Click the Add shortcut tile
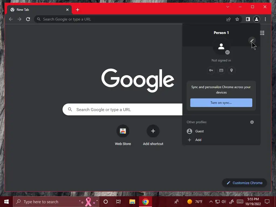This screenshot has height=207, width=276. coord(153,135)
